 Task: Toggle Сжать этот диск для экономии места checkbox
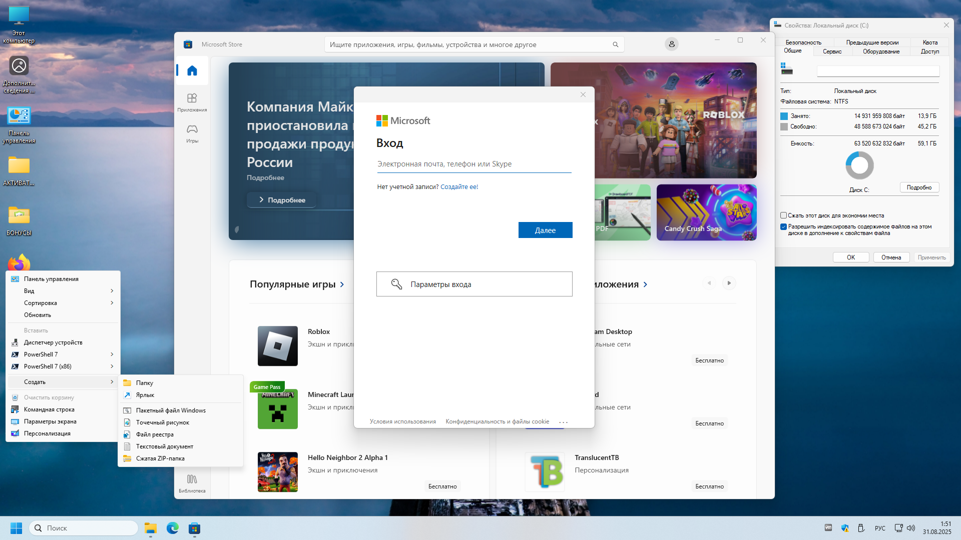point(784,215)
